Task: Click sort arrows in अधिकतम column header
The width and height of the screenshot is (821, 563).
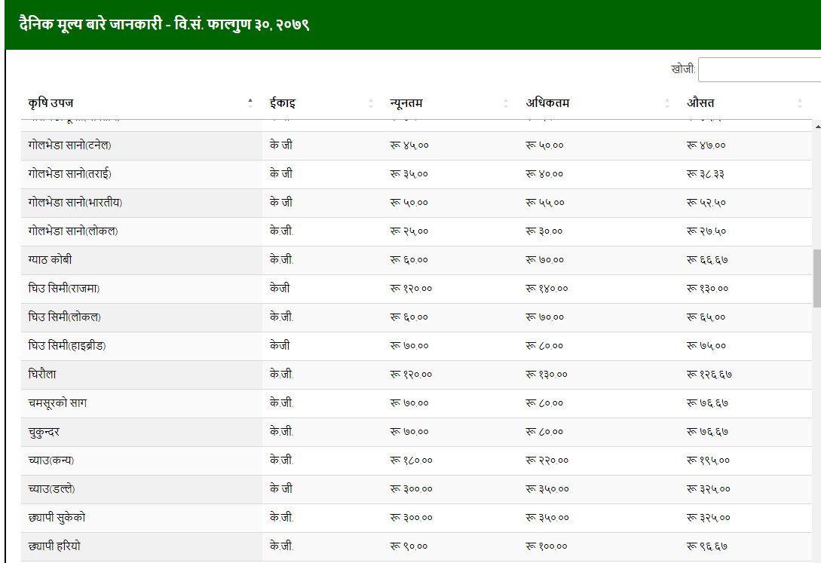Action: pyautogui.click(x=667, y=103)
